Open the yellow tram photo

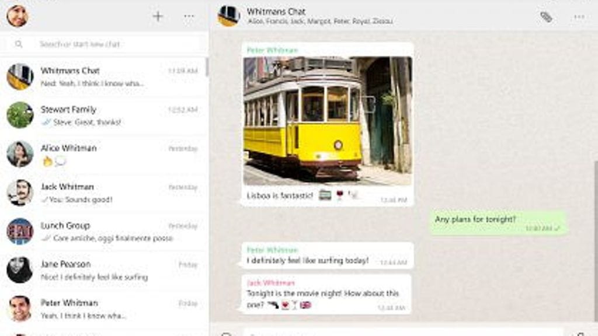click(x=327, y=120)
